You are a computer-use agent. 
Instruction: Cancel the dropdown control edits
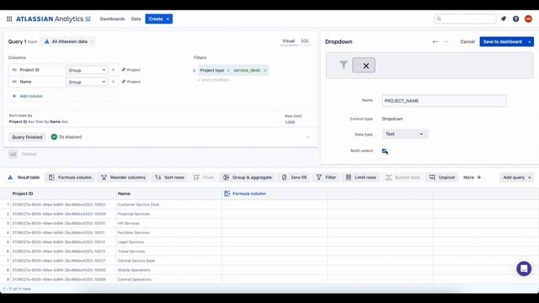coord(467,41)
